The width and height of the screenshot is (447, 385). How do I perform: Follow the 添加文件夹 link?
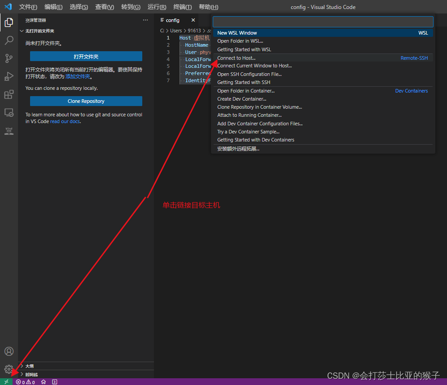tap(78, 76)
